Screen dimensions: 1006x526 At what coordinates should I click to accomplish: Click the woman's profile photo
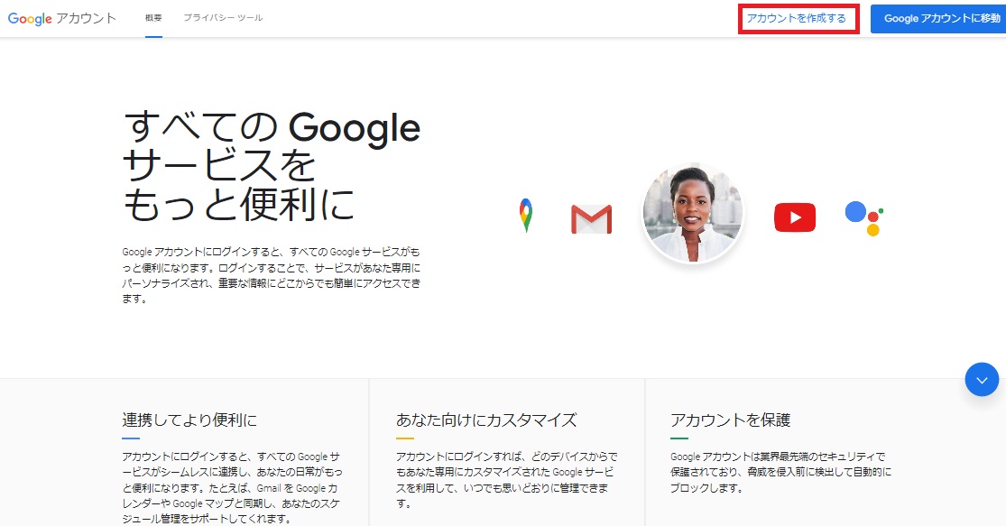coord(692,212)
